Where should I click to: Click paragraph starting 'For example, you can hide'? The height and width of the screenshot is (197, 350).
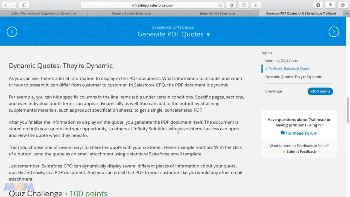pyautogui.click(x=126, y=103)
